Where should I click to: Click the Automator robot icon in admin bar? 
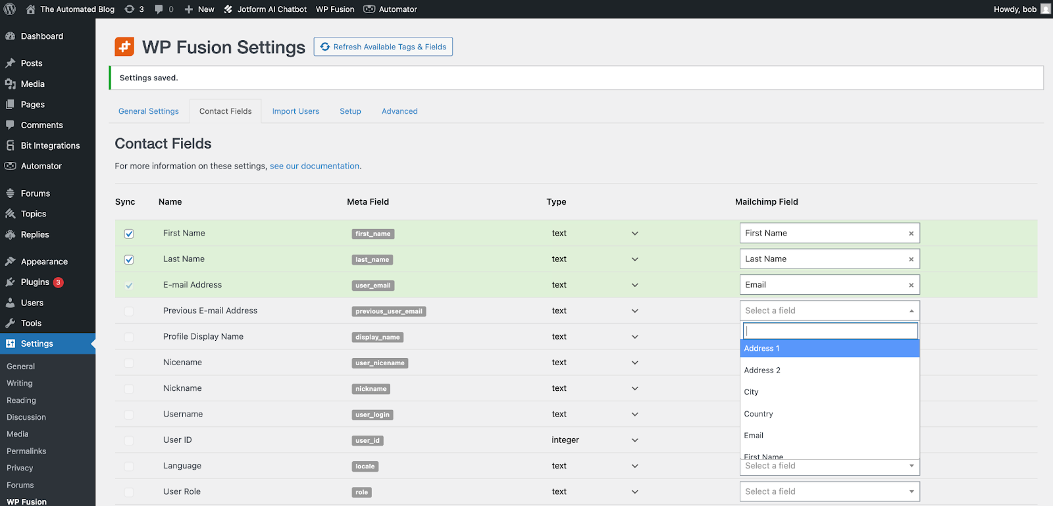pyautogui.click(x=369, y=9)
